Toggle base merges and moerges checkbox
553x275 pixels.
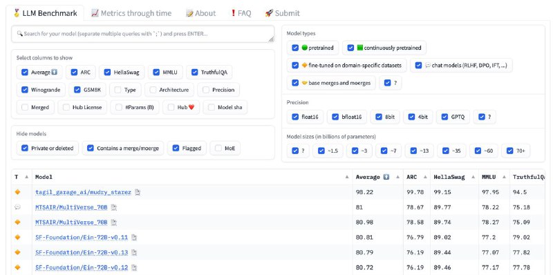click(x=295, y=83)
